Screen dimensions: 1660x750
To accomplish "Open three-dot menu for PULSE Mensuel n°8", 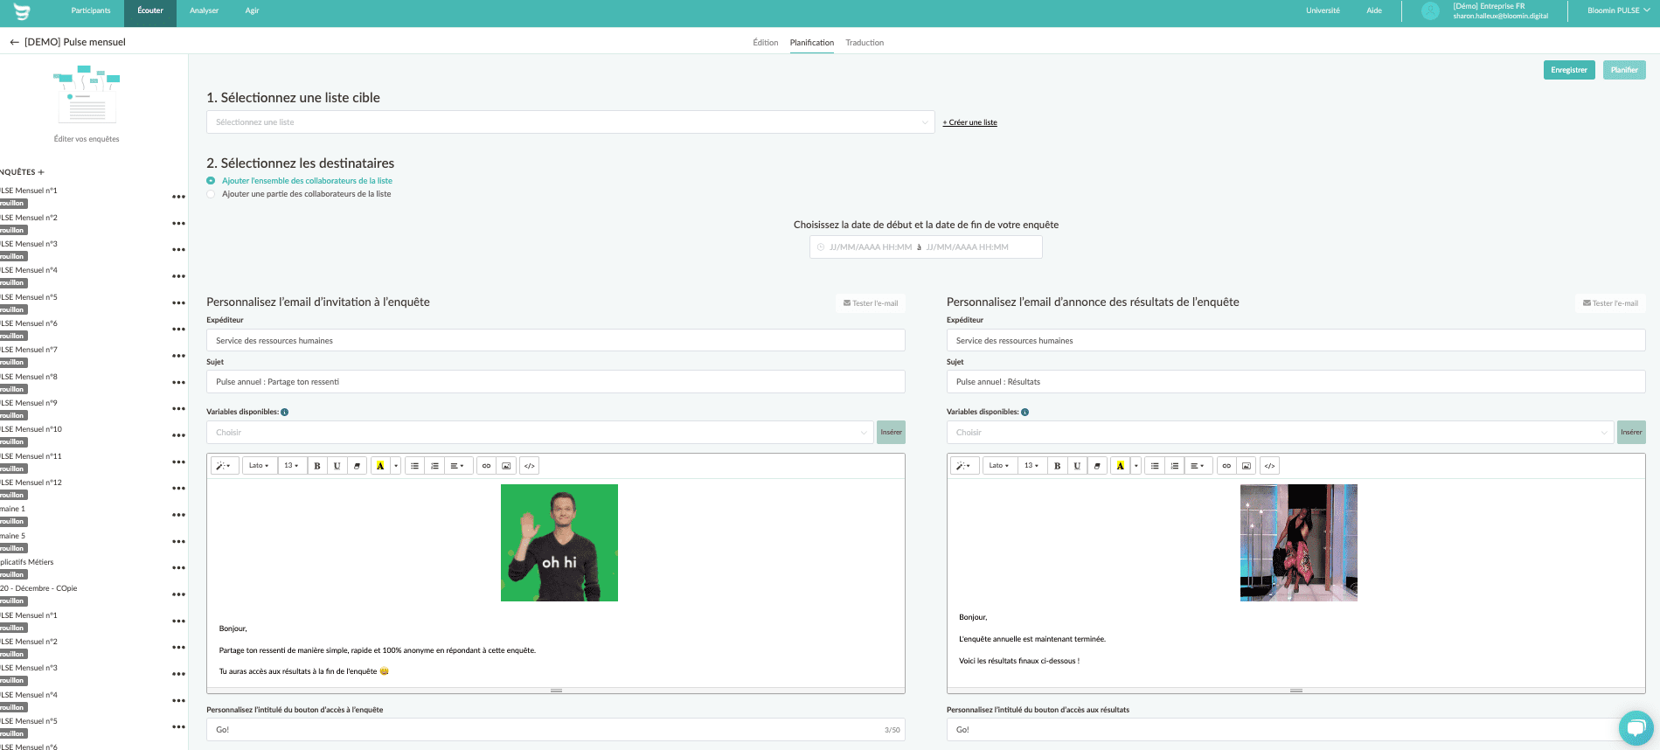I will coord(178,383).
